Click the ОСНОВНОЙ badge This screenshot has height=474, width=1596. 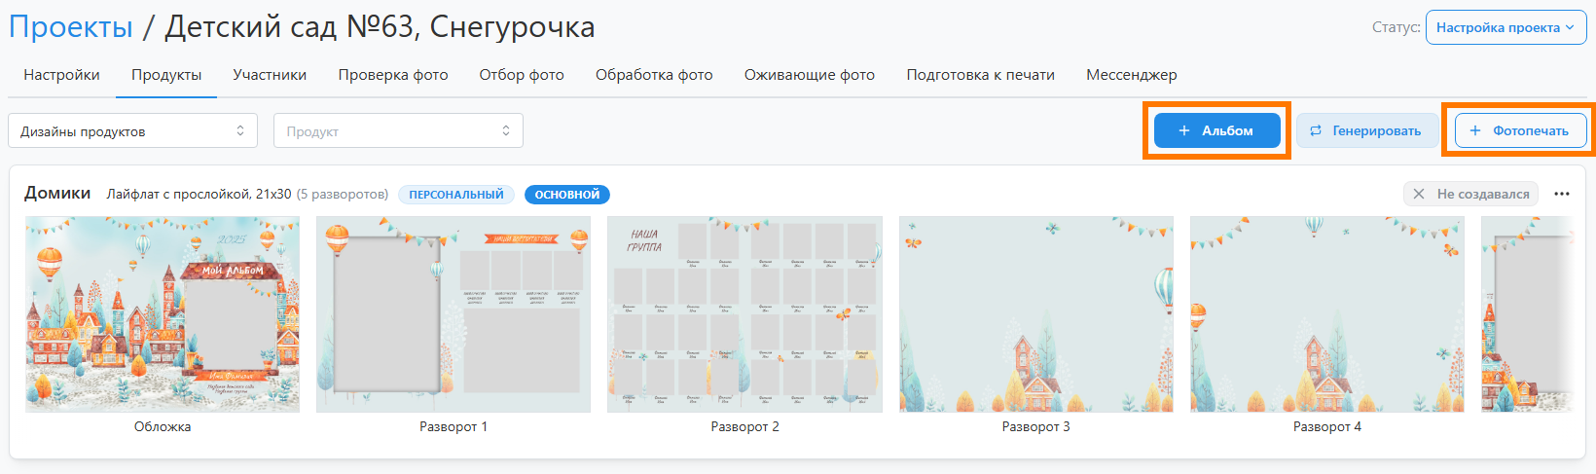click(x=567, y=195)
